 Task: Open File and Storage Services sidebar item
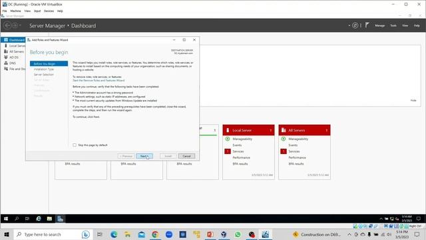pos(15,69)
